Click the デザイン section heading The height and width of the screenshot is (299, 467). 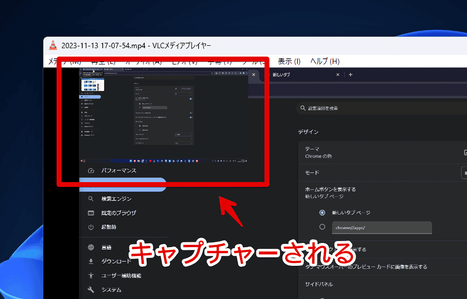click(x=308, y=132)
